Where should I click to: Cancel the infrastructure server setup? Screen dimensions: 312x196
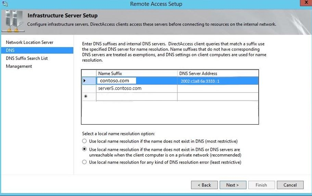point(290,185)
